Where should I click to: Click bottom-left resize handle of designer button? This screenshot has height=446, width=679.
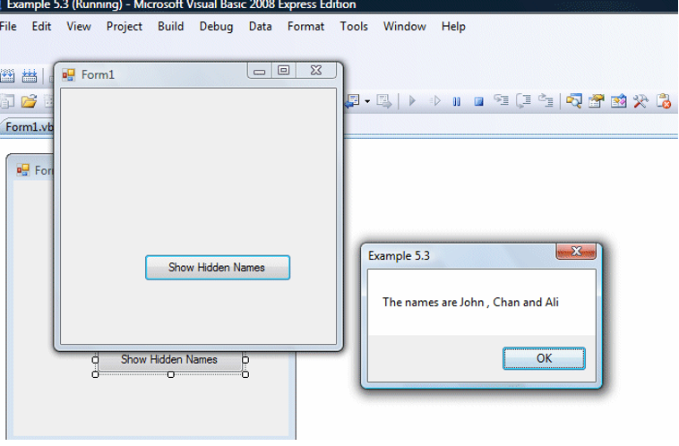(95, 374)
